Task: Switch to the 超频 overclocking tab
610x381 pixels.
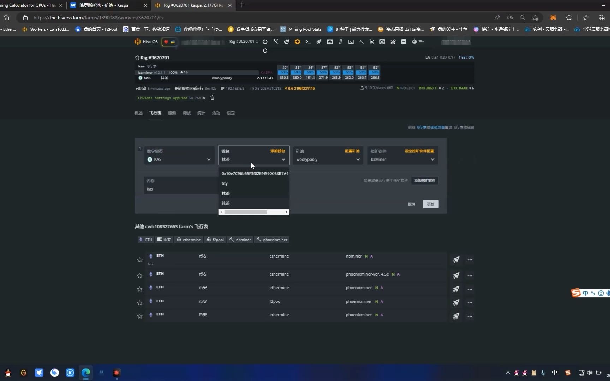Action: pyautogui.click(x=172, y=113)
